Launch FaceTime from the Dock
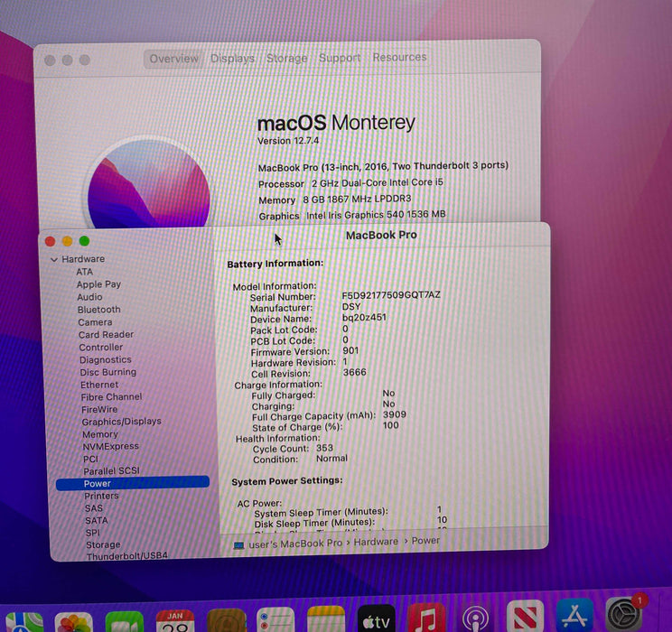This screenshot has width=672, height=632. coord(125,622)
